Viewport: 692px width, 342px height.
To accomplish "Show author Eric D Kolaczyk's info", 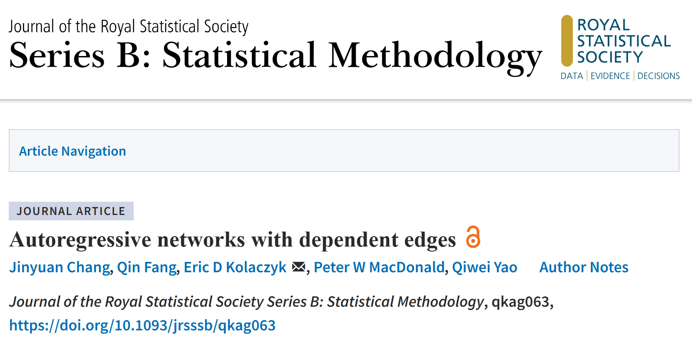I will tap(235, 267).
